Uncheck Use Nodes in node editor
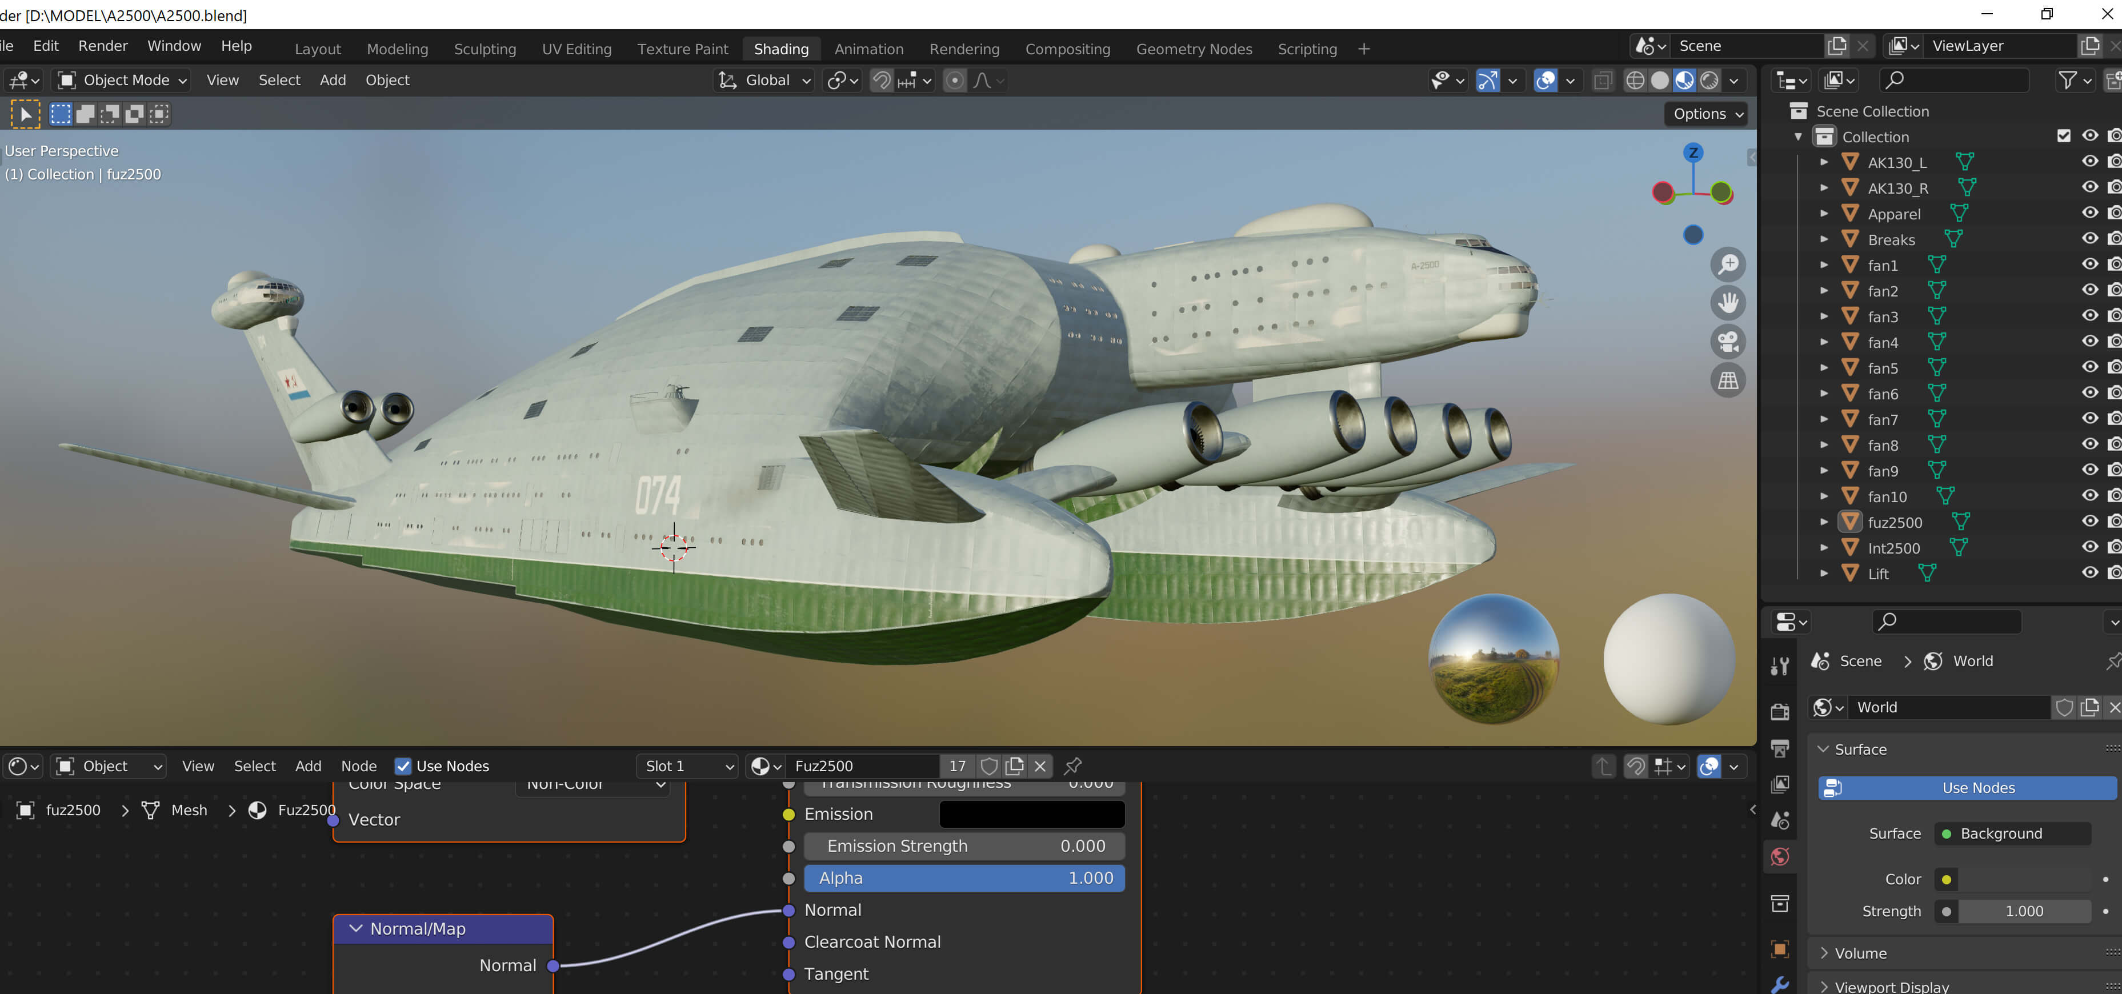Screen dimensions: 2122x994 [x=403, y=766]
